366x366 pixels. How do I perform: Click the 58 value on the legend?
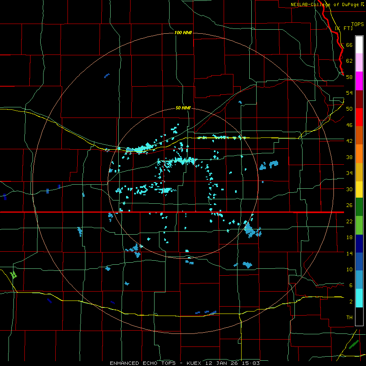[349, 77]
